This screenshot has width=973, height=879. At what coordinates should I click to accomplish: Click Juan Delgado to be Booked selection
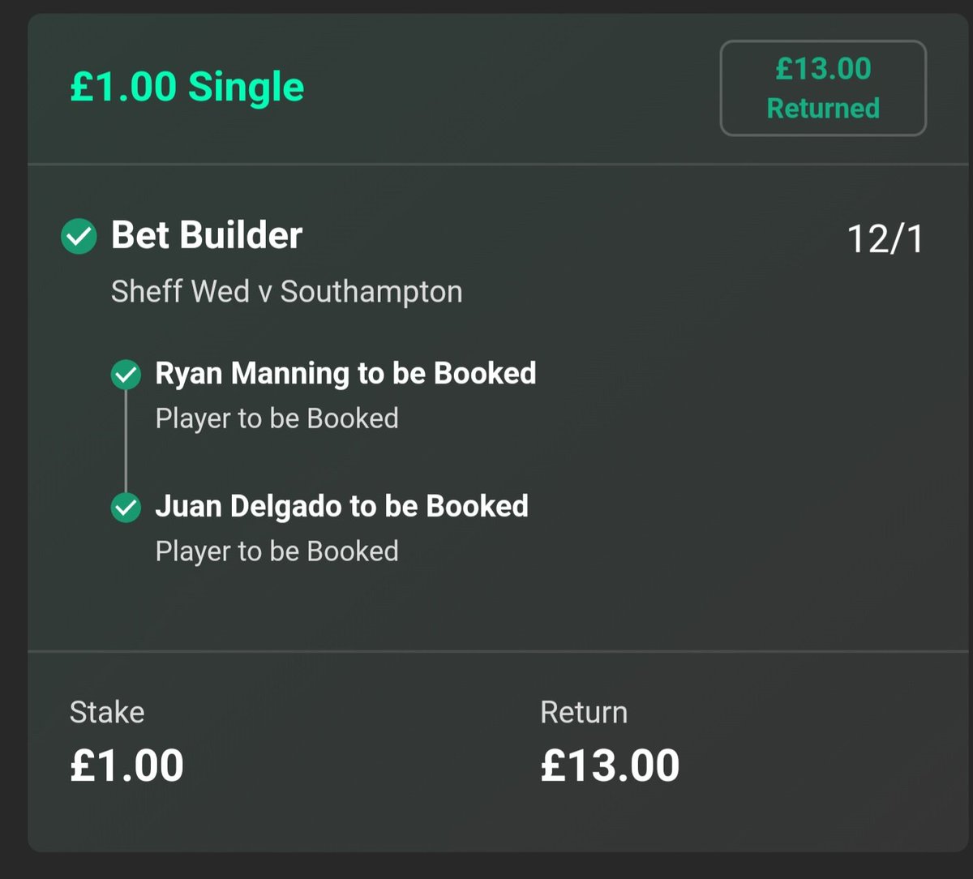point(341,507)
